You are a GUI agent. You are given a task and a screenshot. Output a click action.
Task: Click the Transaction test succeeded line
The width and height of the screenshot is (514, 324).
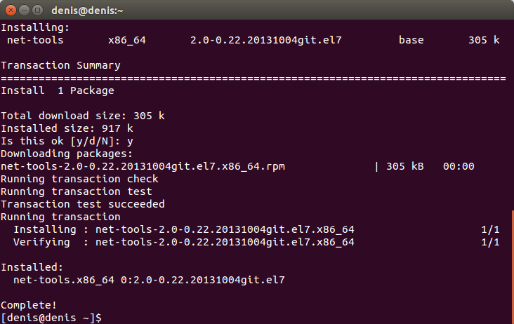pyautogui.click(x=83, y=204)
